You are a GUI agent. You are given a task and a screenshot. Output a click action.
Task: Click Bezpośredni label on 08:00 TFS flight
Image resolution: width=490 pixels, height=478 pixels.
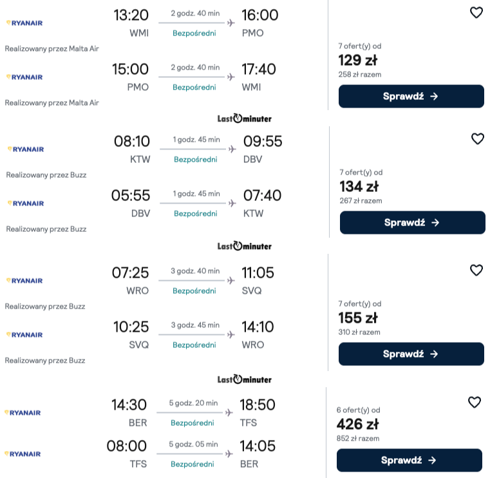click(x=192, y=464)
